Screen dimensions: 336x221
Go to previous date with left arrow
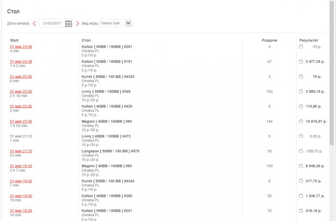click(x=34, y=23)
